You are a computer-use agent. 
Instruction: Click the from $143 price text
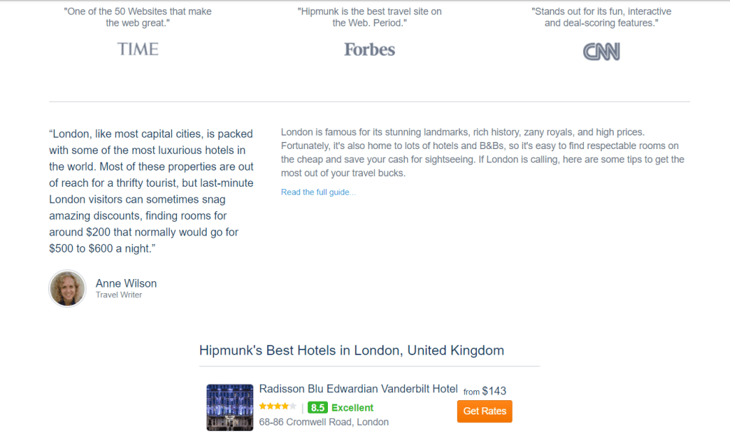(485, 391)
